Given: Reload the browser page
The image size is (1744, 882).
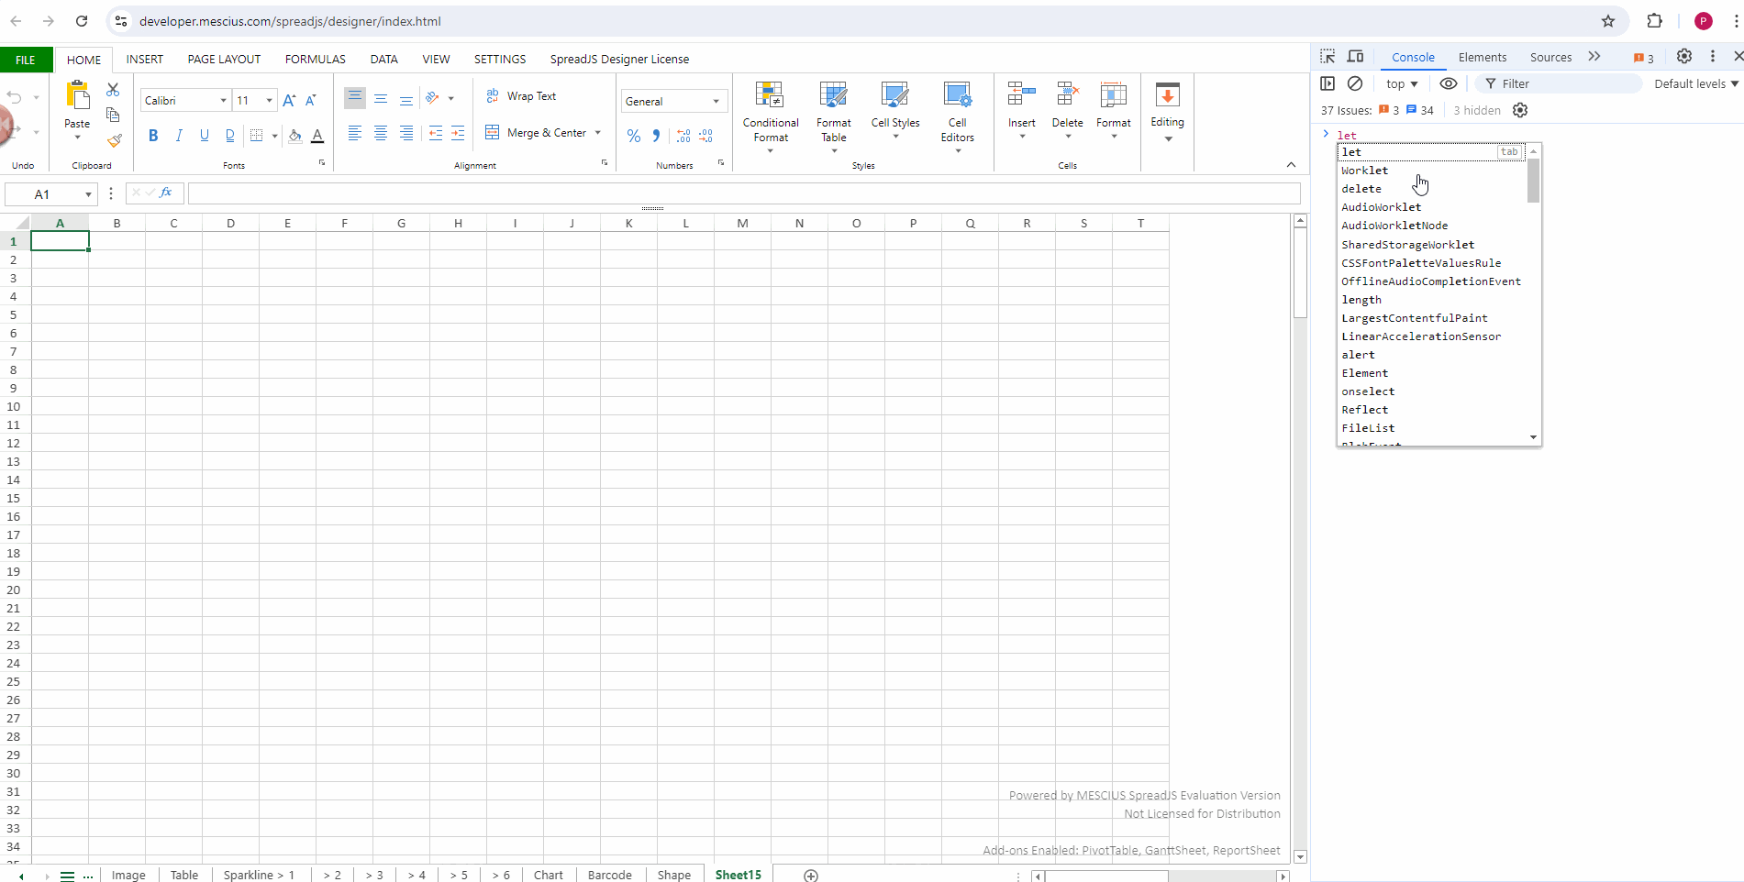Looking at the screenshot, I should click(x=82, y=21).
